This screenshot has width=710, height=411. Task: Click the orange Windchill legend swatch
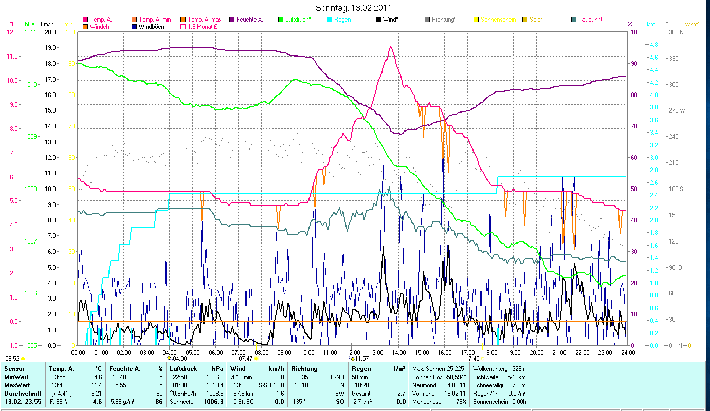[x=85, y=26]
